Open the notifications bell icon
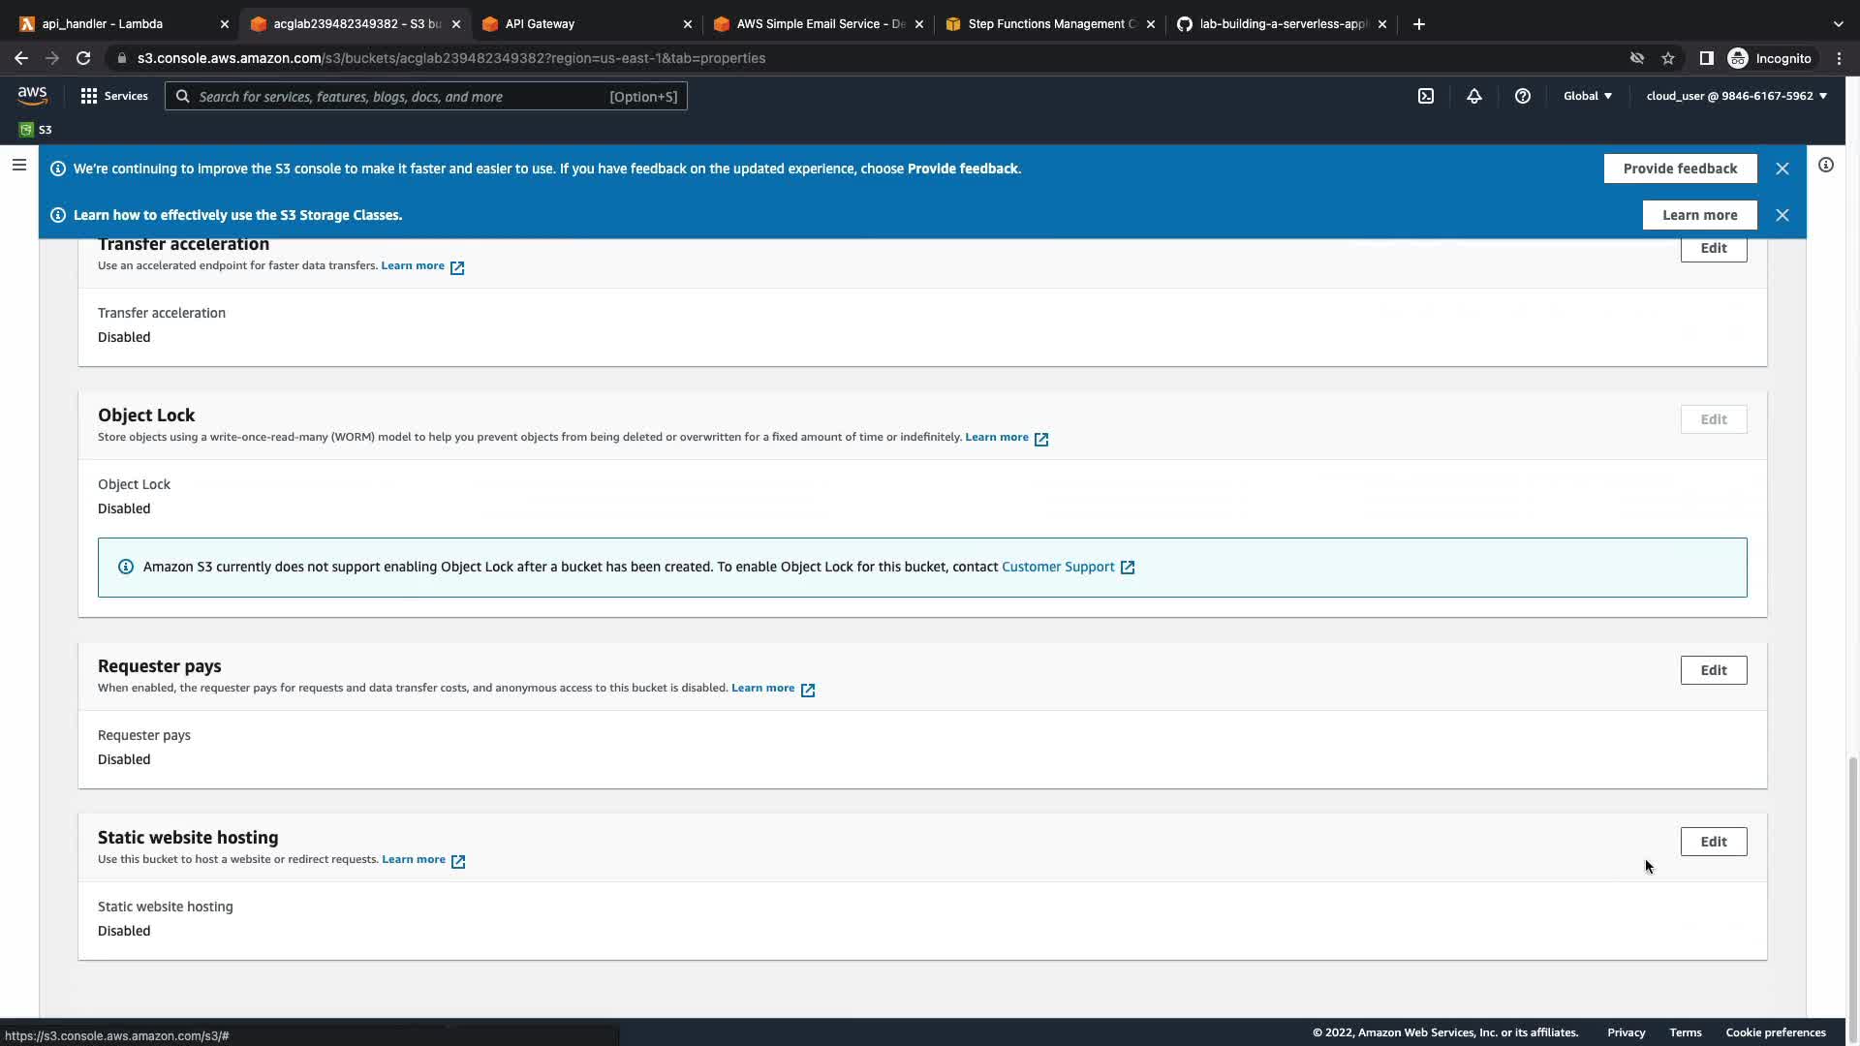Image resolution: width=1860 pixels, height=1046 pixels. 1473,96
